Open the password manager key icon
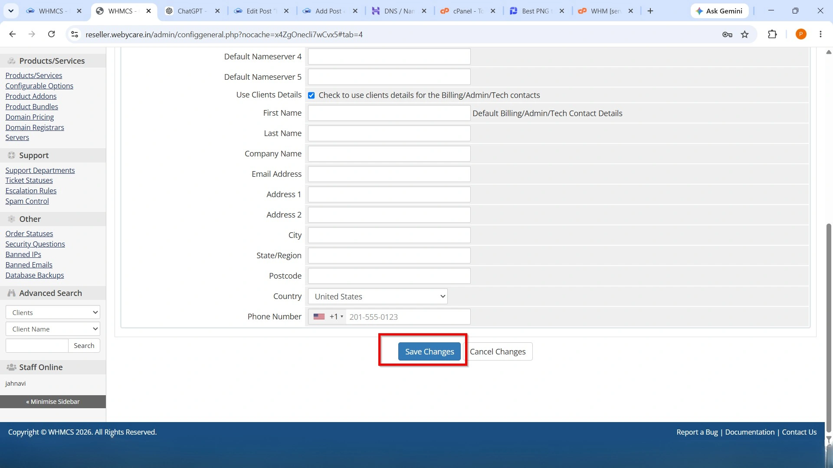This screenshot has width=833, height=468. [727, 34]
